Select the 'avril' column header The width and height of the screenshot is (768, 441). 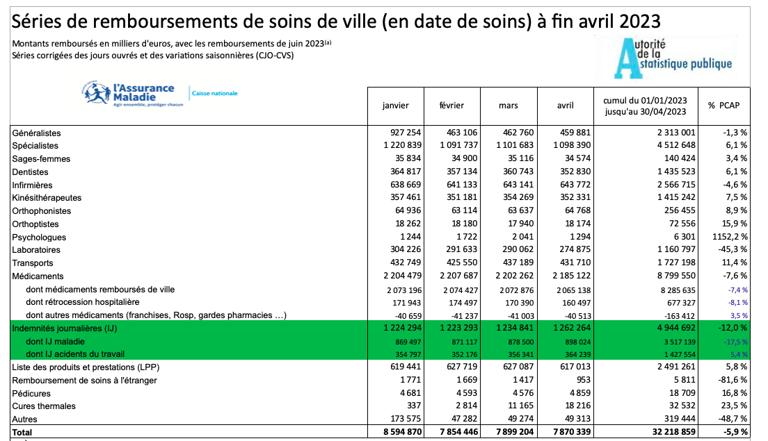[x=566, y=105]
